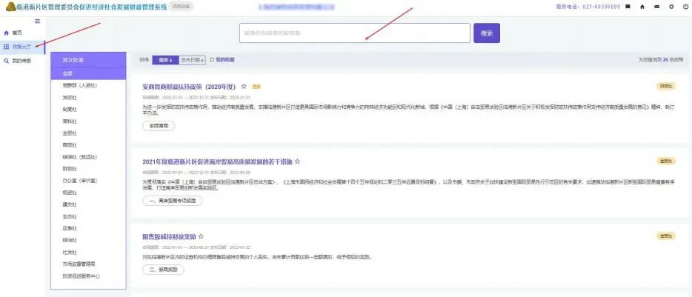The height and width of the screenshot is (297, 692).
Task: Open 我的申报 in the left sidebar
Action: click(21, 61)
